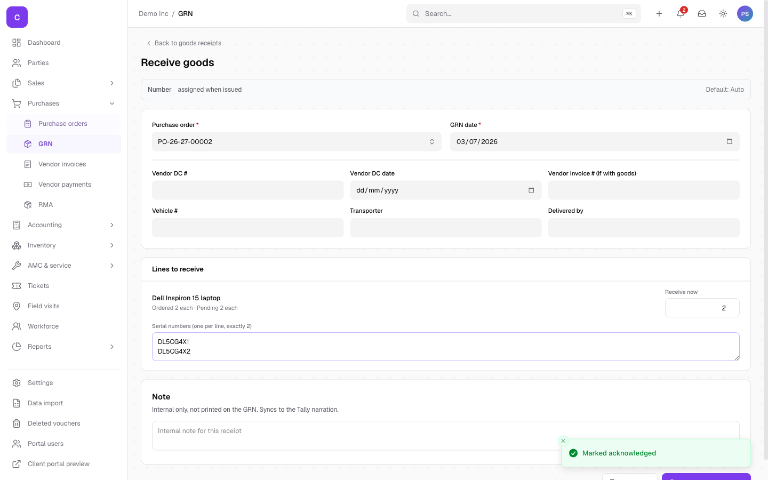Open the Purchase order combo box
This screenshot has height=480, width=768.
(x=297, y=142)
